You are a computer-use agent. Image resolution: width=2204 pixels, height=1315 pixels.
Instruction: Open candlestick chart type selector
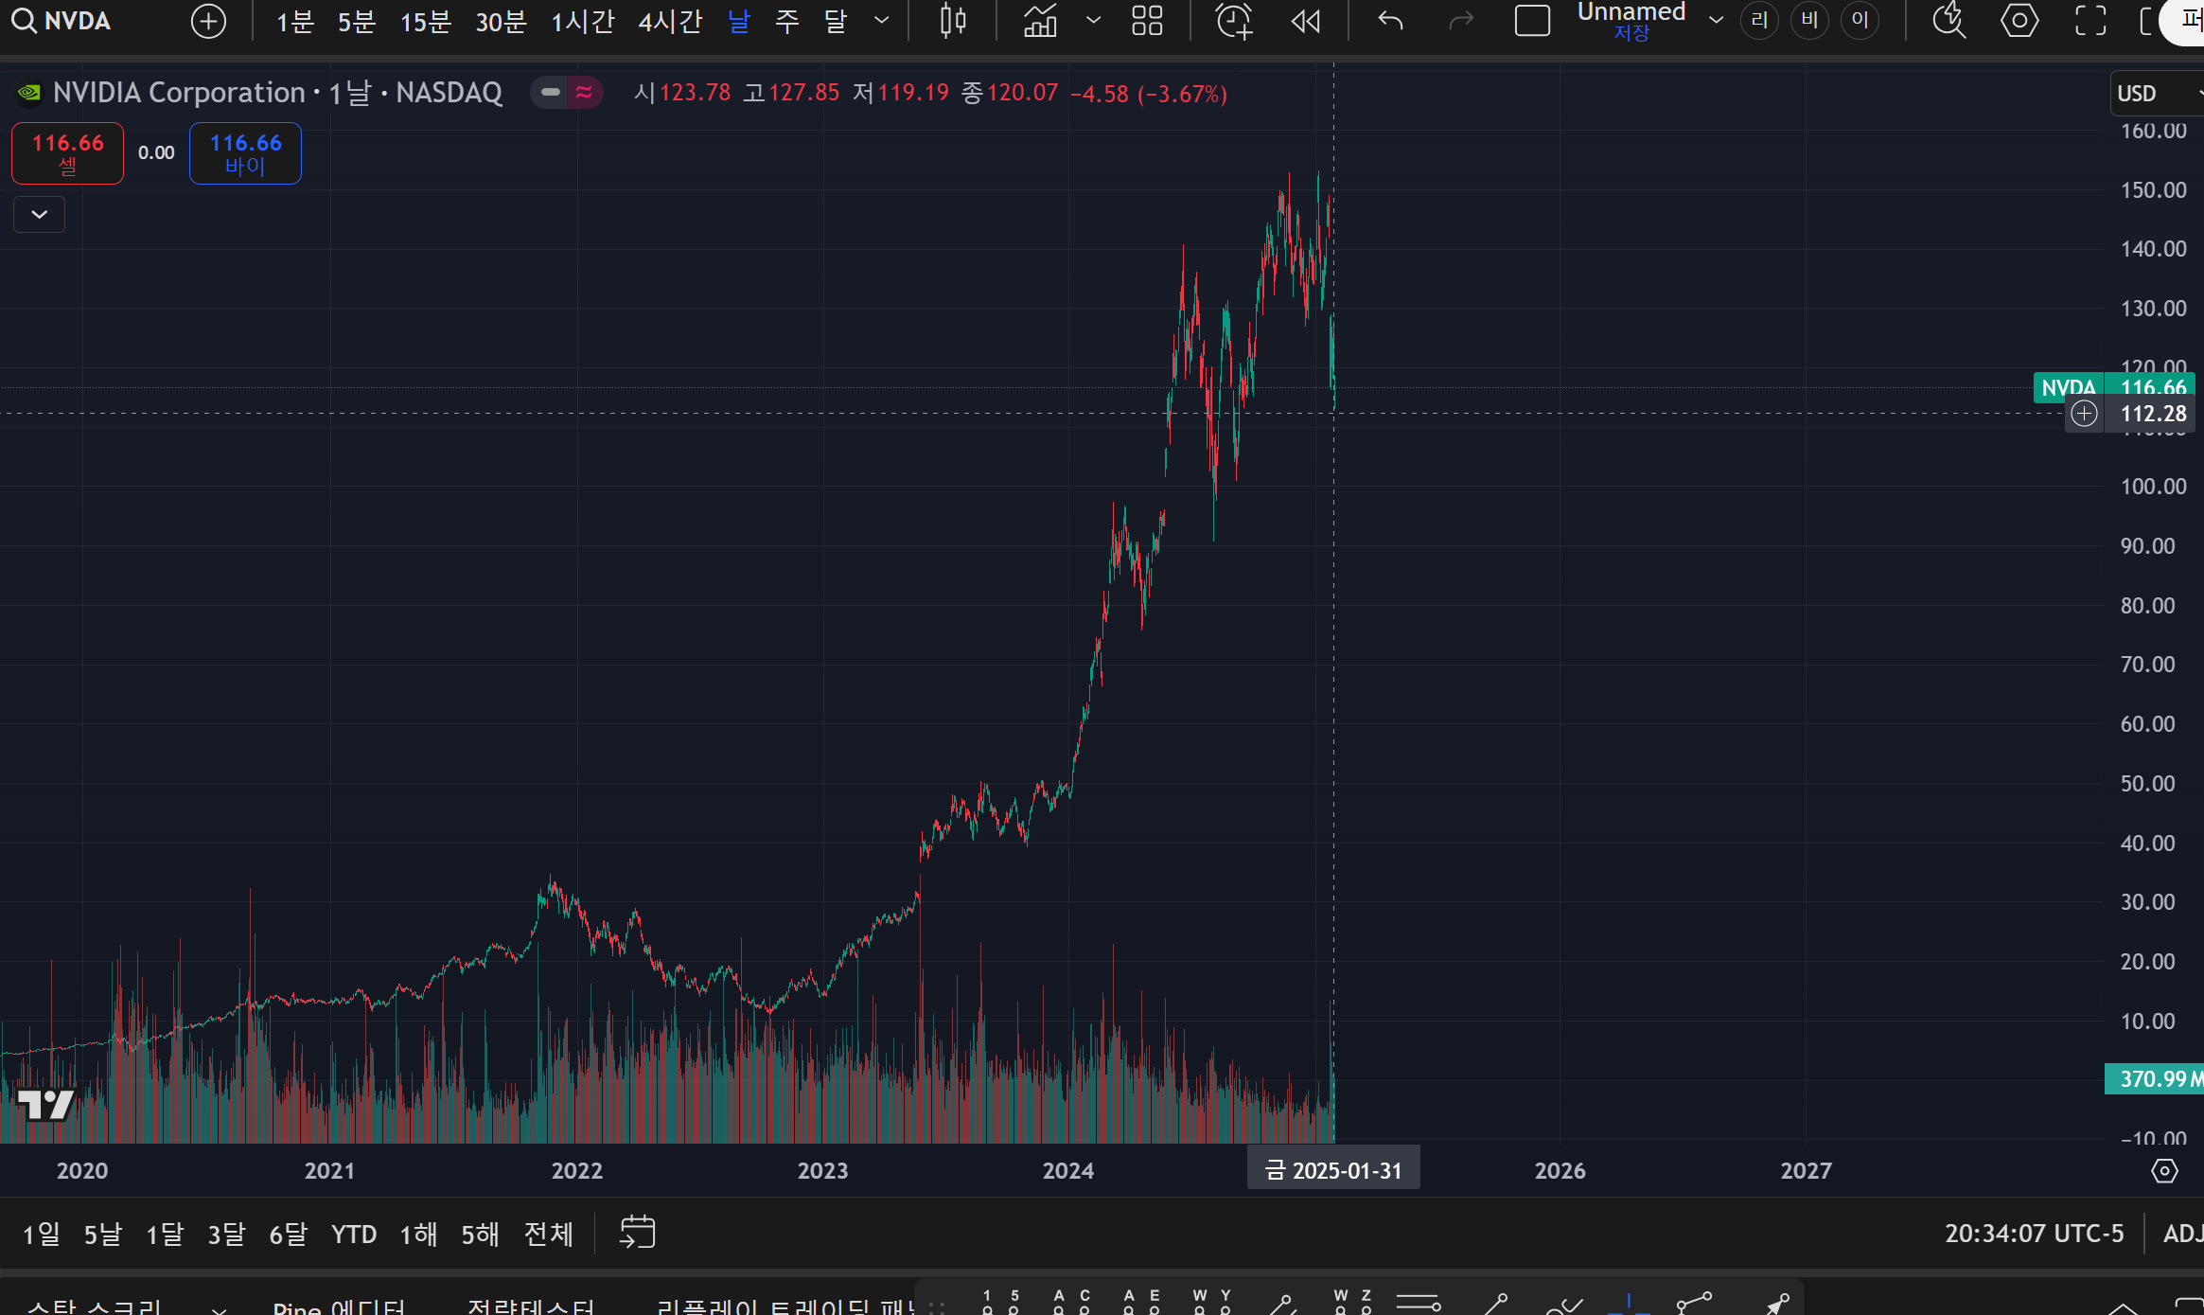point(953,21)
